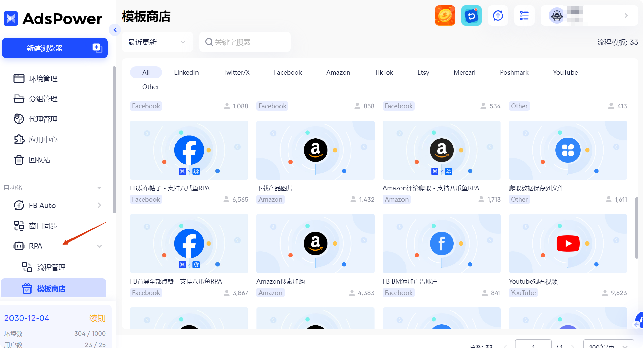
Task: Click the user avatar icon
Action: pyautogui.click(x=557, y=16)
